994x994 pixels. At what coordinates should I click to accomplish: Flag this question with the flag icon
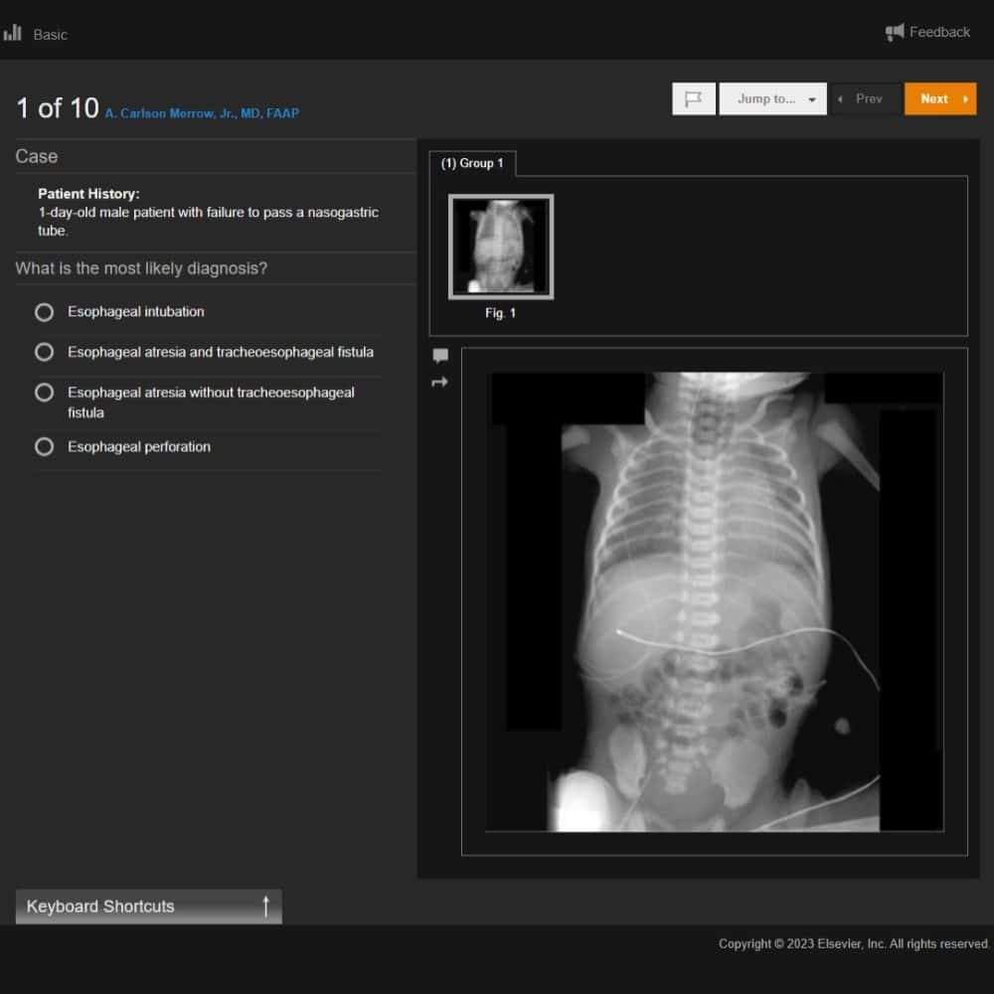click(x=694, y=98)
